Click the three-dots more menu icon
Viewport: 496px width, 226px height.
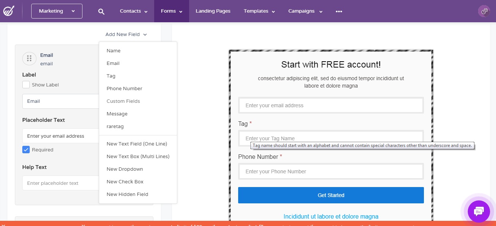[x=338, y=12]
